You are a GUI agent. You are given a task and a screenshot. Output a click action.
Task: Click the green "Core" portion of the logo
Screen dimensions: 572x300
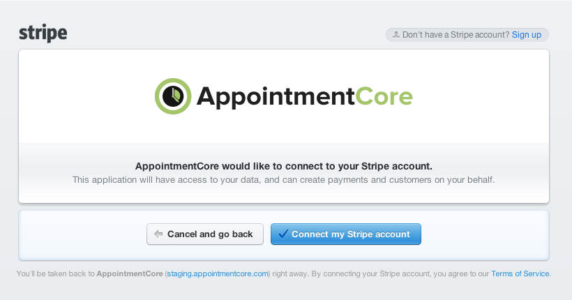click(384, 96)
